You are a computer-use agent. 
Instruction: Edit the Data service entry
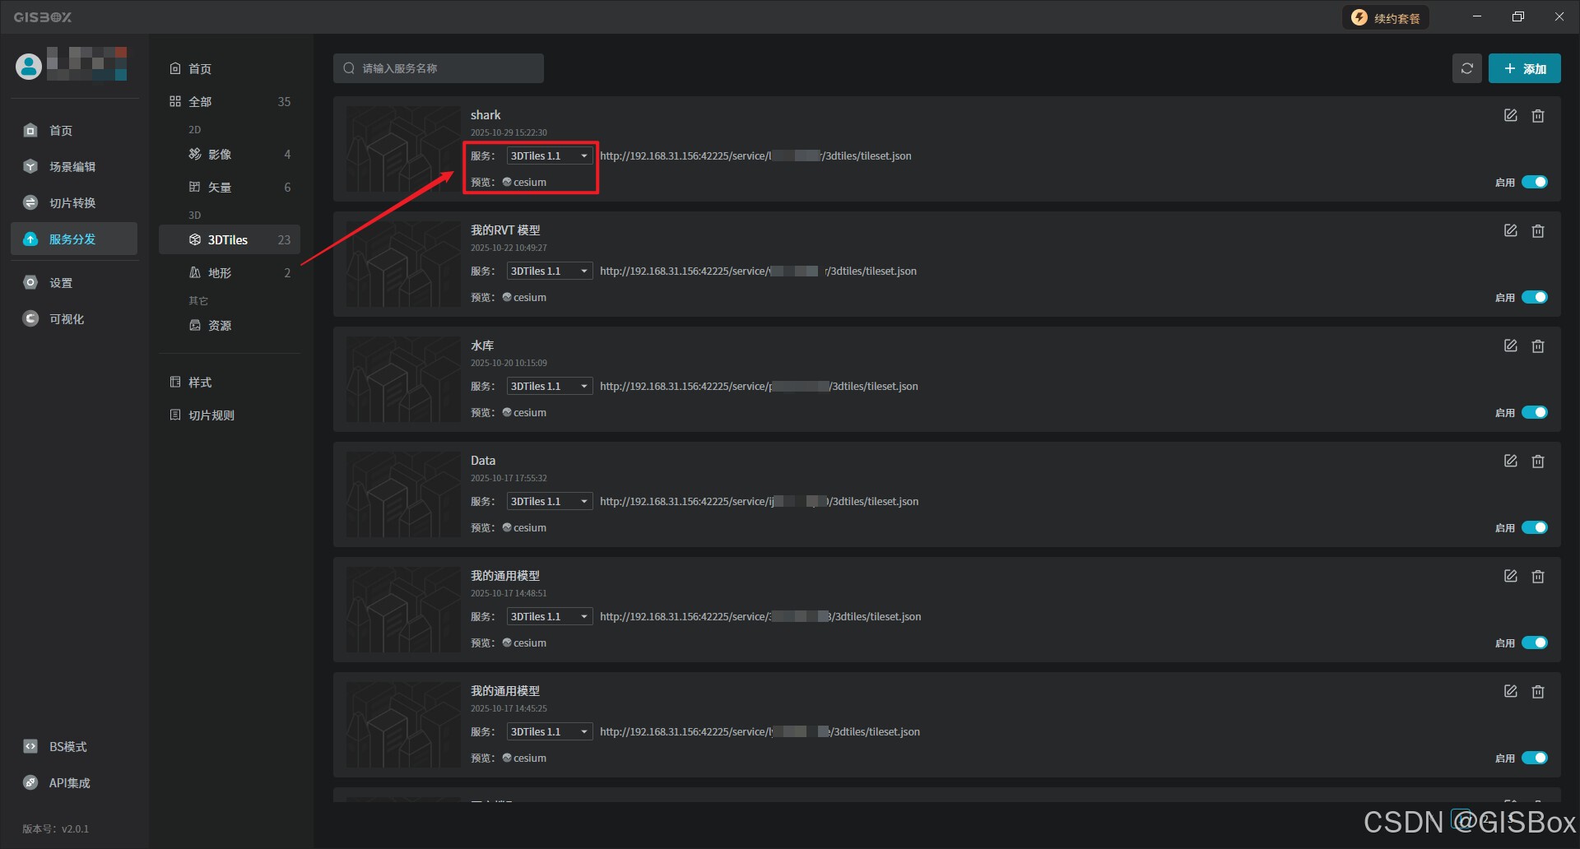click(1510, 461)
